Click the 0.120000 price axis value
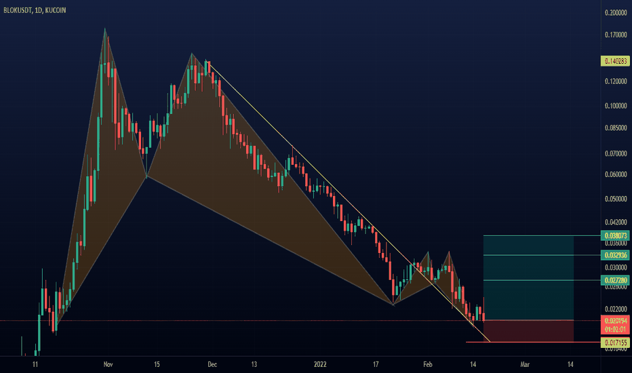Viewport: 632px width, 373px height. click(x=616, y=81)
